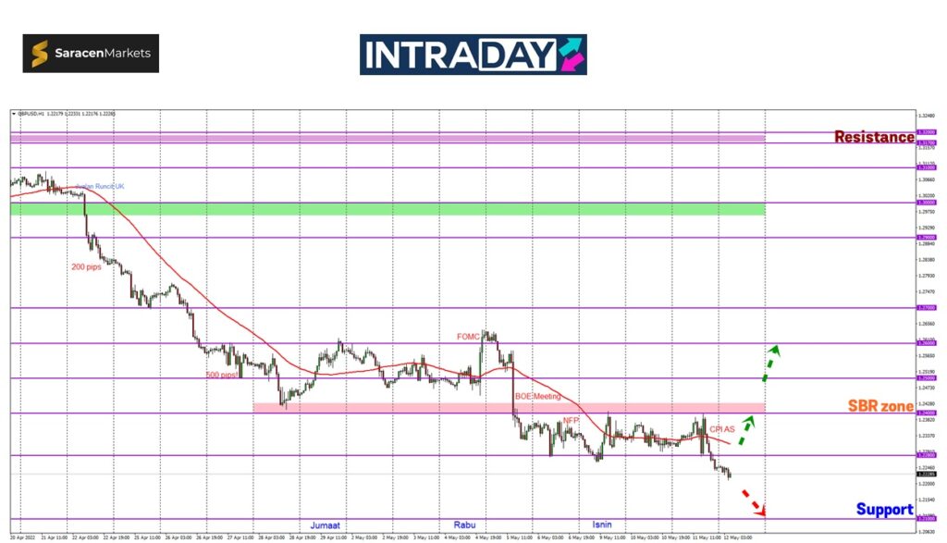The image size is (947, 543).
Task: Select the CPI AS annotation
Action: [722, 429]
